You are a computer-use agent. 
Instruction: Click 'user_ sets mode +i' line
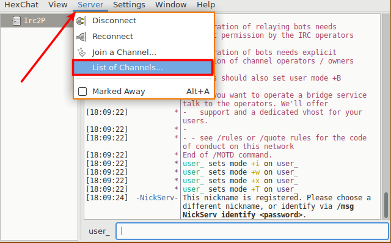(x=240, y=164)
